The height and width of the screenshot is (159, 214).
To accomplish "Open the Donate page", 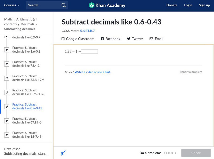I will (x=172, y=5).
